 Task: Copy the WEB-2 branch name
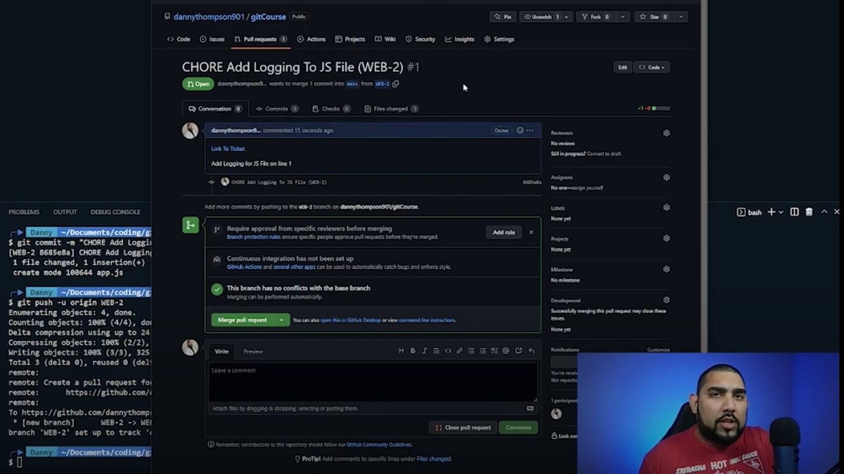(396, 84)
